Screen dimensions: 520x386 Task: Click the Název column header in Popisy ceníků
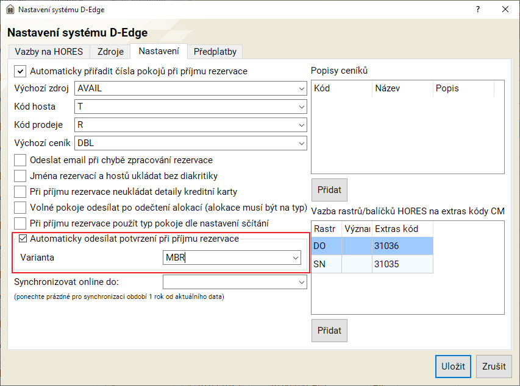tap(401, 88)
